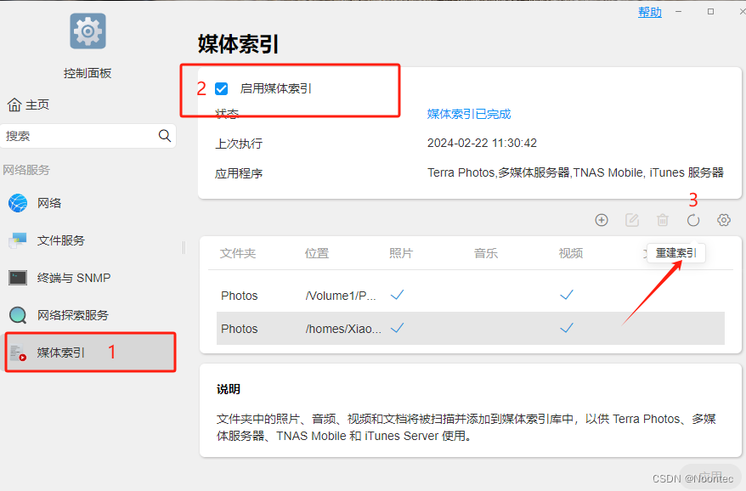This screenshot has height=491, width=746.
Task: Open 文件服务 from the sidebar
Action: [17, 240]
